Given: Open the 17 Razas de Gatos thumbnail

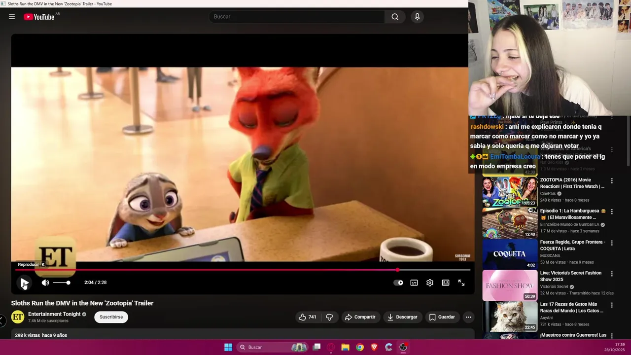Looking at the screenshot, I should [x=510, y=316].
